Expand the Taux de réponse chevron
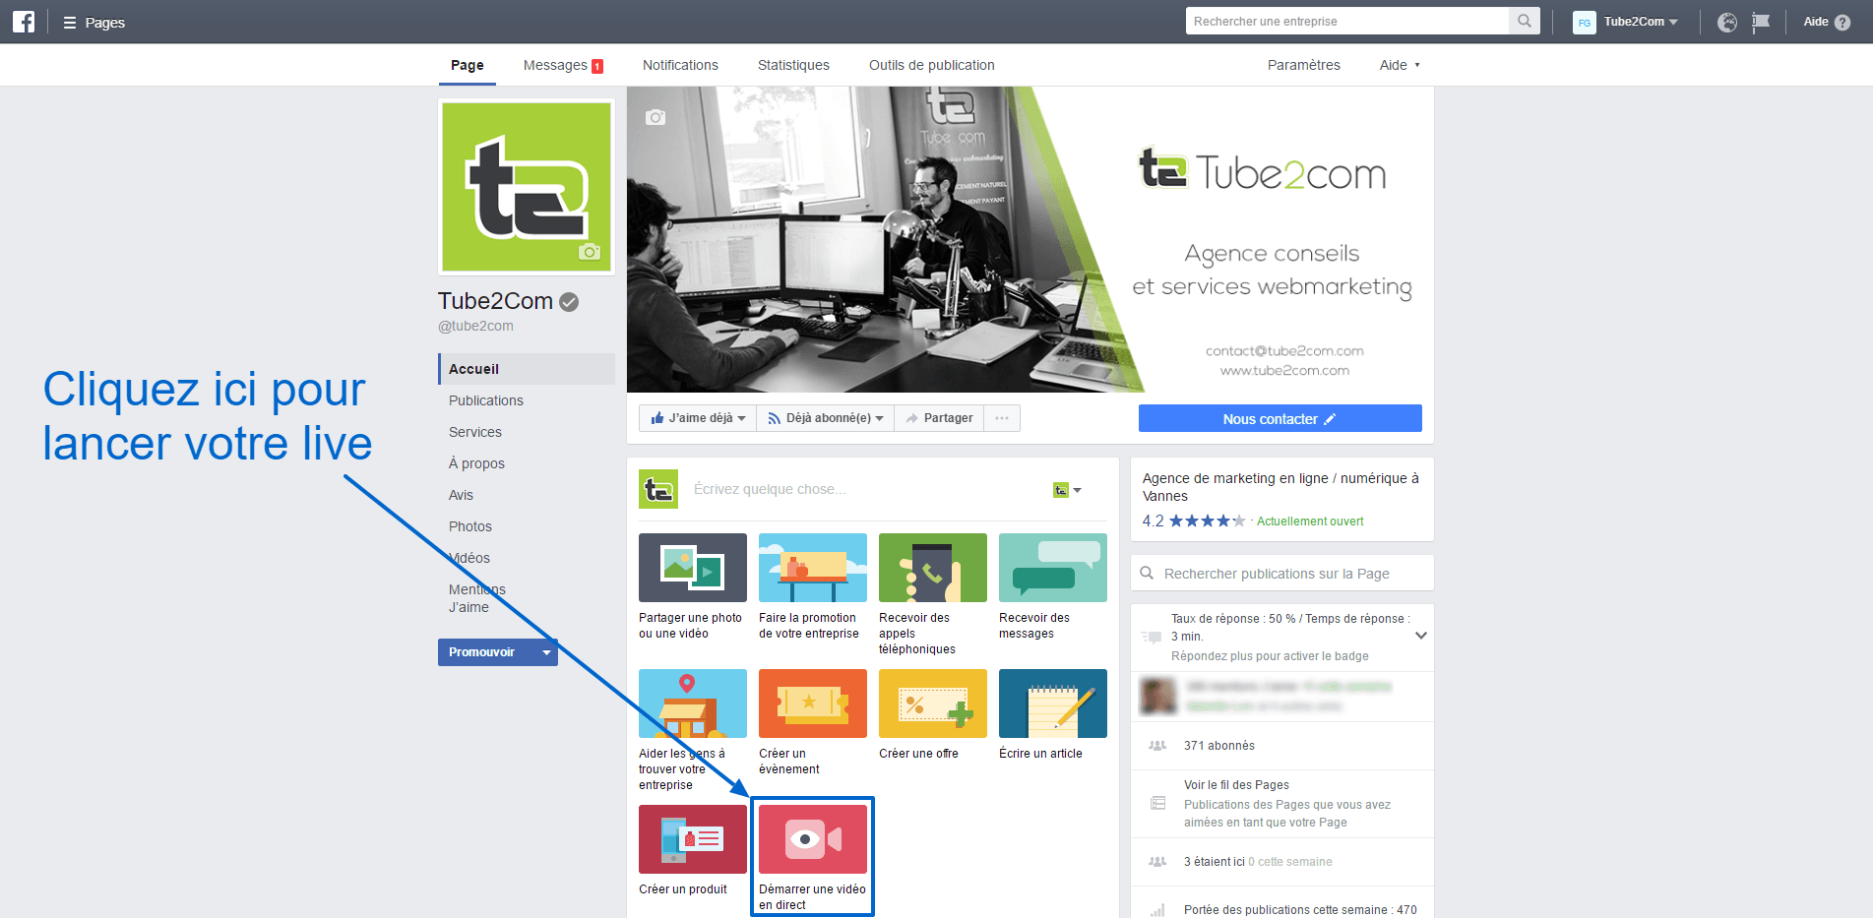The image size is (1873, 918). 1420,636
